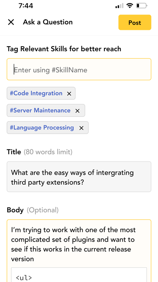Tap the cellular signal bars icon

click(x=119, y=6)
